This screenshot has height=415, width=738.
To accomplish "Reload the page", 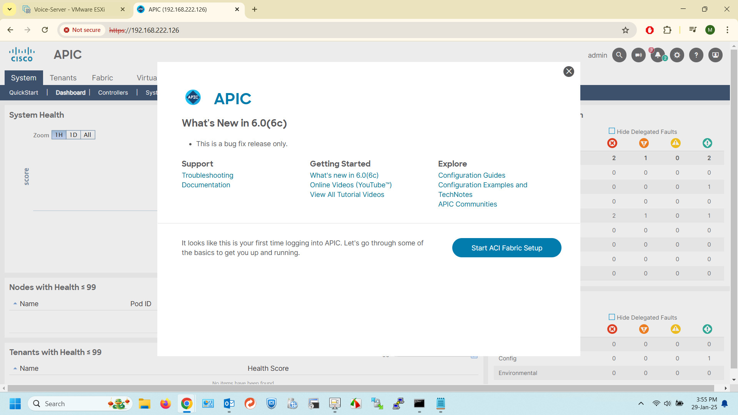I will point(45,30).
